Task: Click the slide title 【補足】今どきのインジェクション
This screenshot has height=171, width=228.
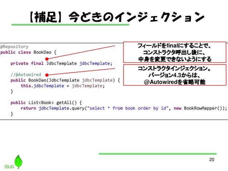Action: click(x=117, y=17)
